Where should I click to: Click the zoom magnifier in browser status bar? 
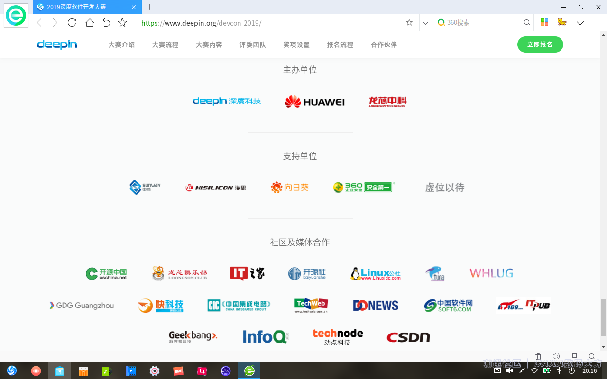click(592, 356)
